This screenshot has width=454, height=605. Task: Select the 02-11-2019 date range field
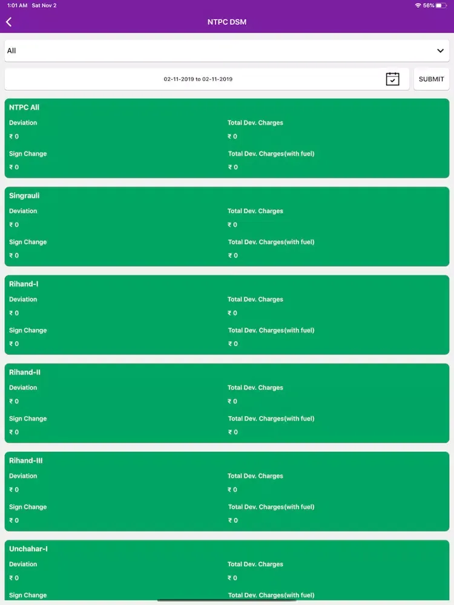coord(207,79)
